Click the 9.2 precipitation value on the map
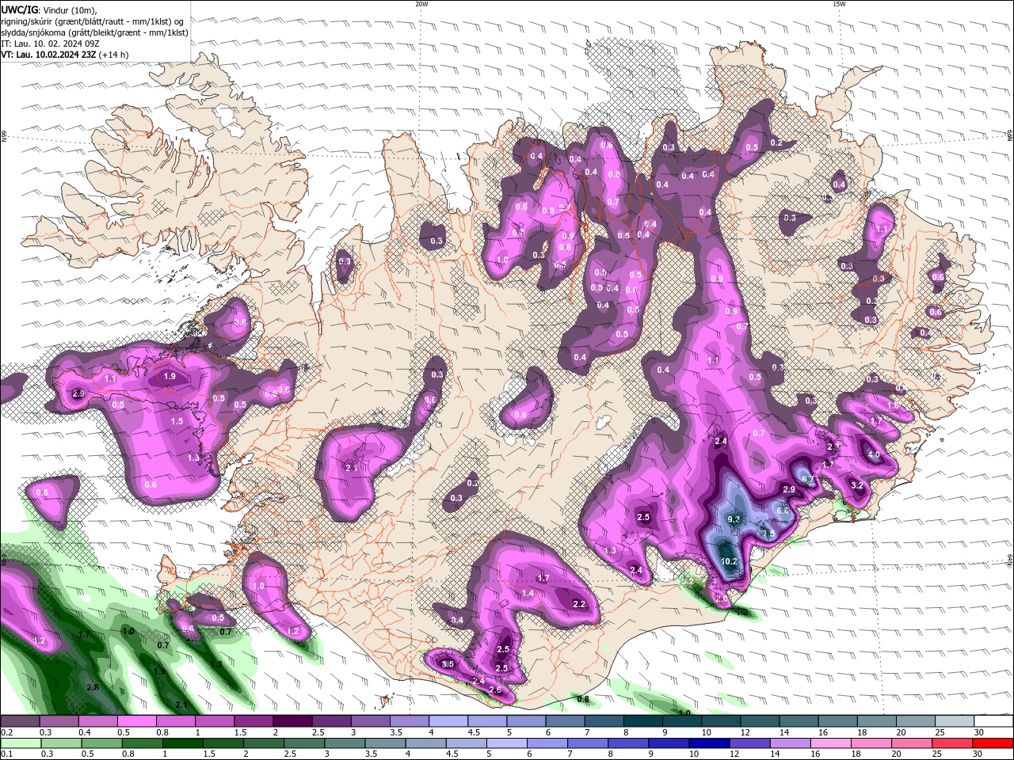1014x760 pixels. (734, 519)
